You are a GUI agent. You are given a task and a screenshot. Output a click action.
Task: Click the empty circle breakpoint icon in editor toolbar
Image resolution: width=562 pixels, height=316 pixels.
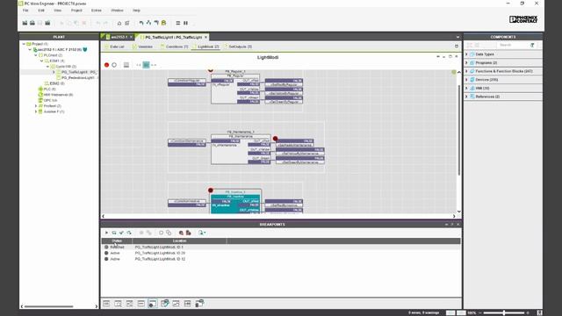(114, 65)
